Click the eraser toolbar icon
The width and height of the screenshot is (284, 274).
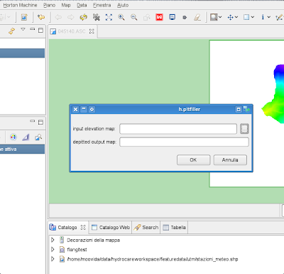tap(197, 17)
